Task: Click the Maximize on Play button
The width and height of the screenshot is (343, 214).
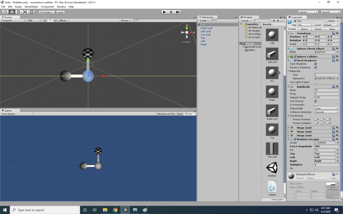Action: coord(166,114)
